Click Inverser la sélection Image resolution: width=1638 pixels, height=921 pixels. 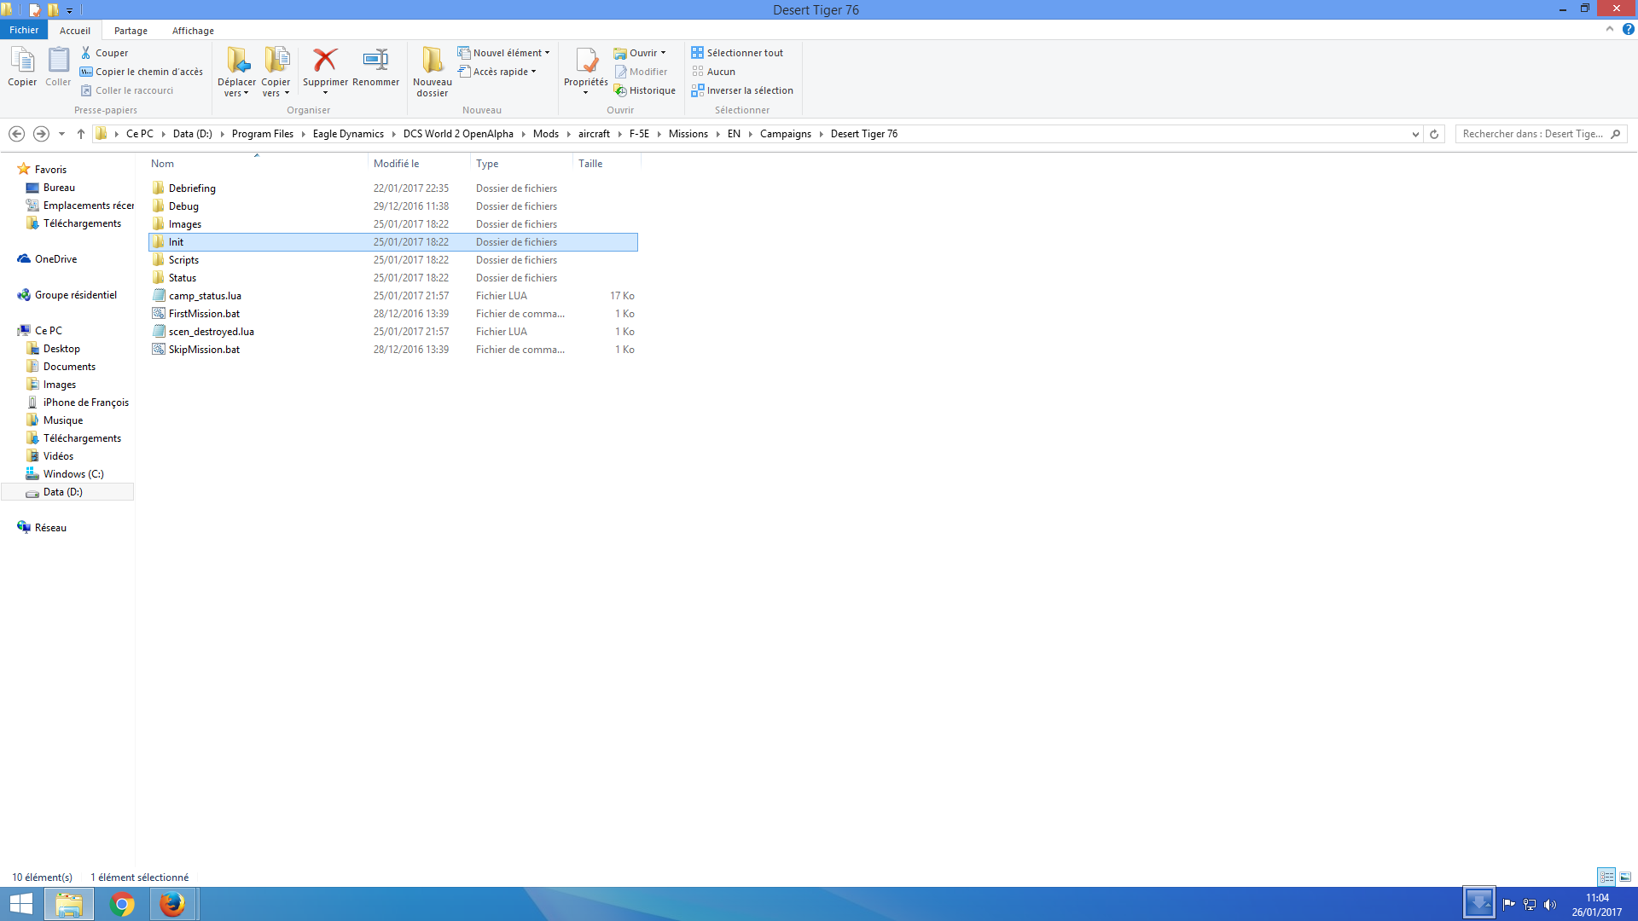click(x=742, y=90)
